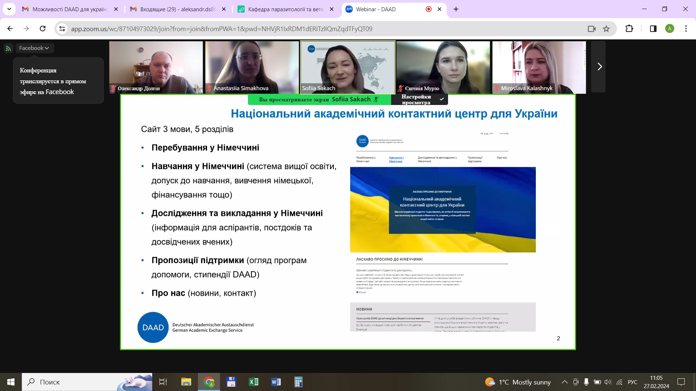The image size is (696, 391).
Task: Open camera permission icon in address bar
Action: (592, 29)
